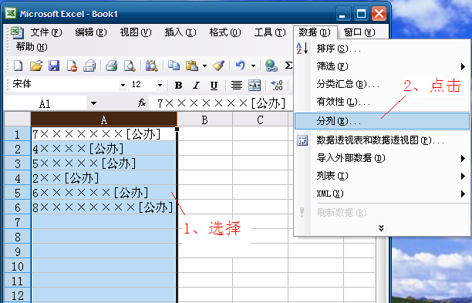This screenshot has width=472, height=303.
Task: Click the Copy icon in the toolbar
Action: pyautogui.click(x=174, y=66)
